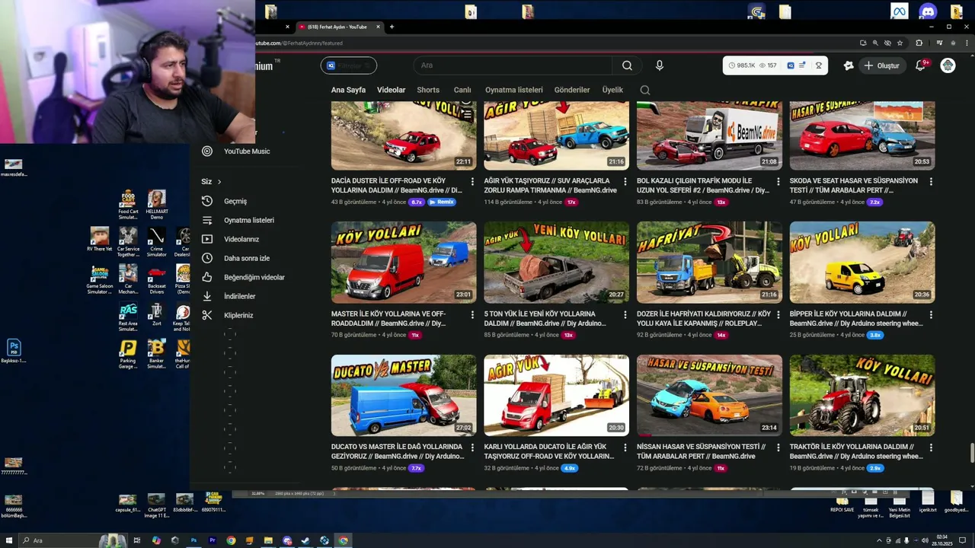Open options menu for 5 TON YÜK video
Image resolution: width=975 pixels, height=548 pixels.
click(x=625, y=314)
